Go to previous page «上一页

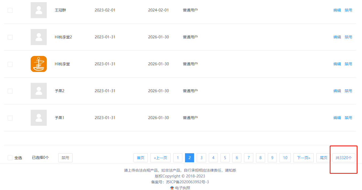tap(160, 158)
